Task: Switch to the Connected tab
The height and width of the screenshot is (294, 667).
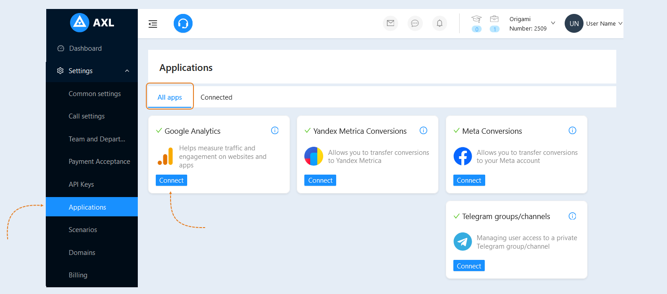Action: [216, 97]
